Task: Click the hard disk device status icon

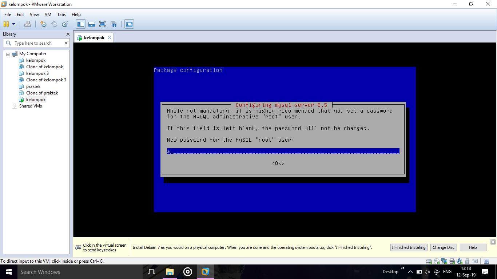Action: click(429, 261)
